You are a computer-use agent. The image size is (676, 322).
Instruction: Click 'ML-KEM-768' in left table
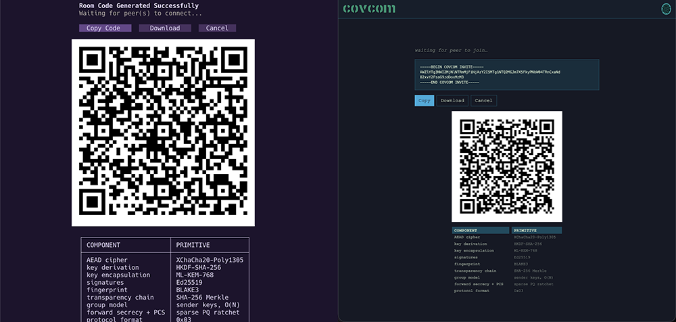[x=195, y=275]
